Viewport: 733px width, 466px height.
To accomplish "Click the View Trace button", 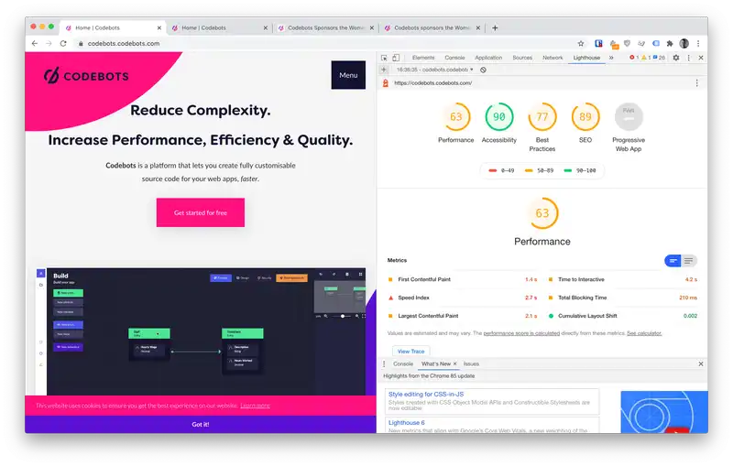I will pos(410,351).
